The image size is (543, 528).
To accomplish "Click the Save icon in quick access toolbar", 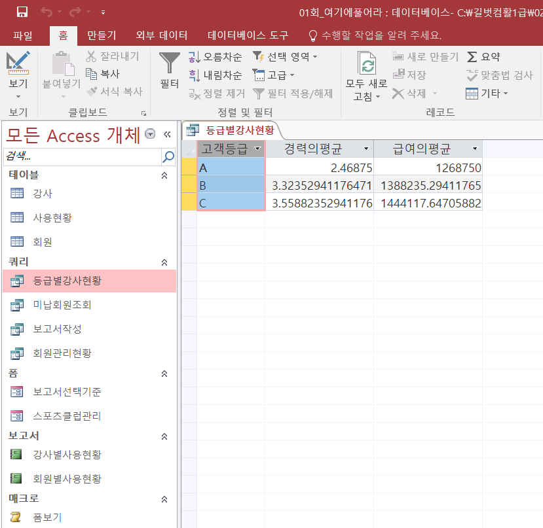I will pos(22,12).
